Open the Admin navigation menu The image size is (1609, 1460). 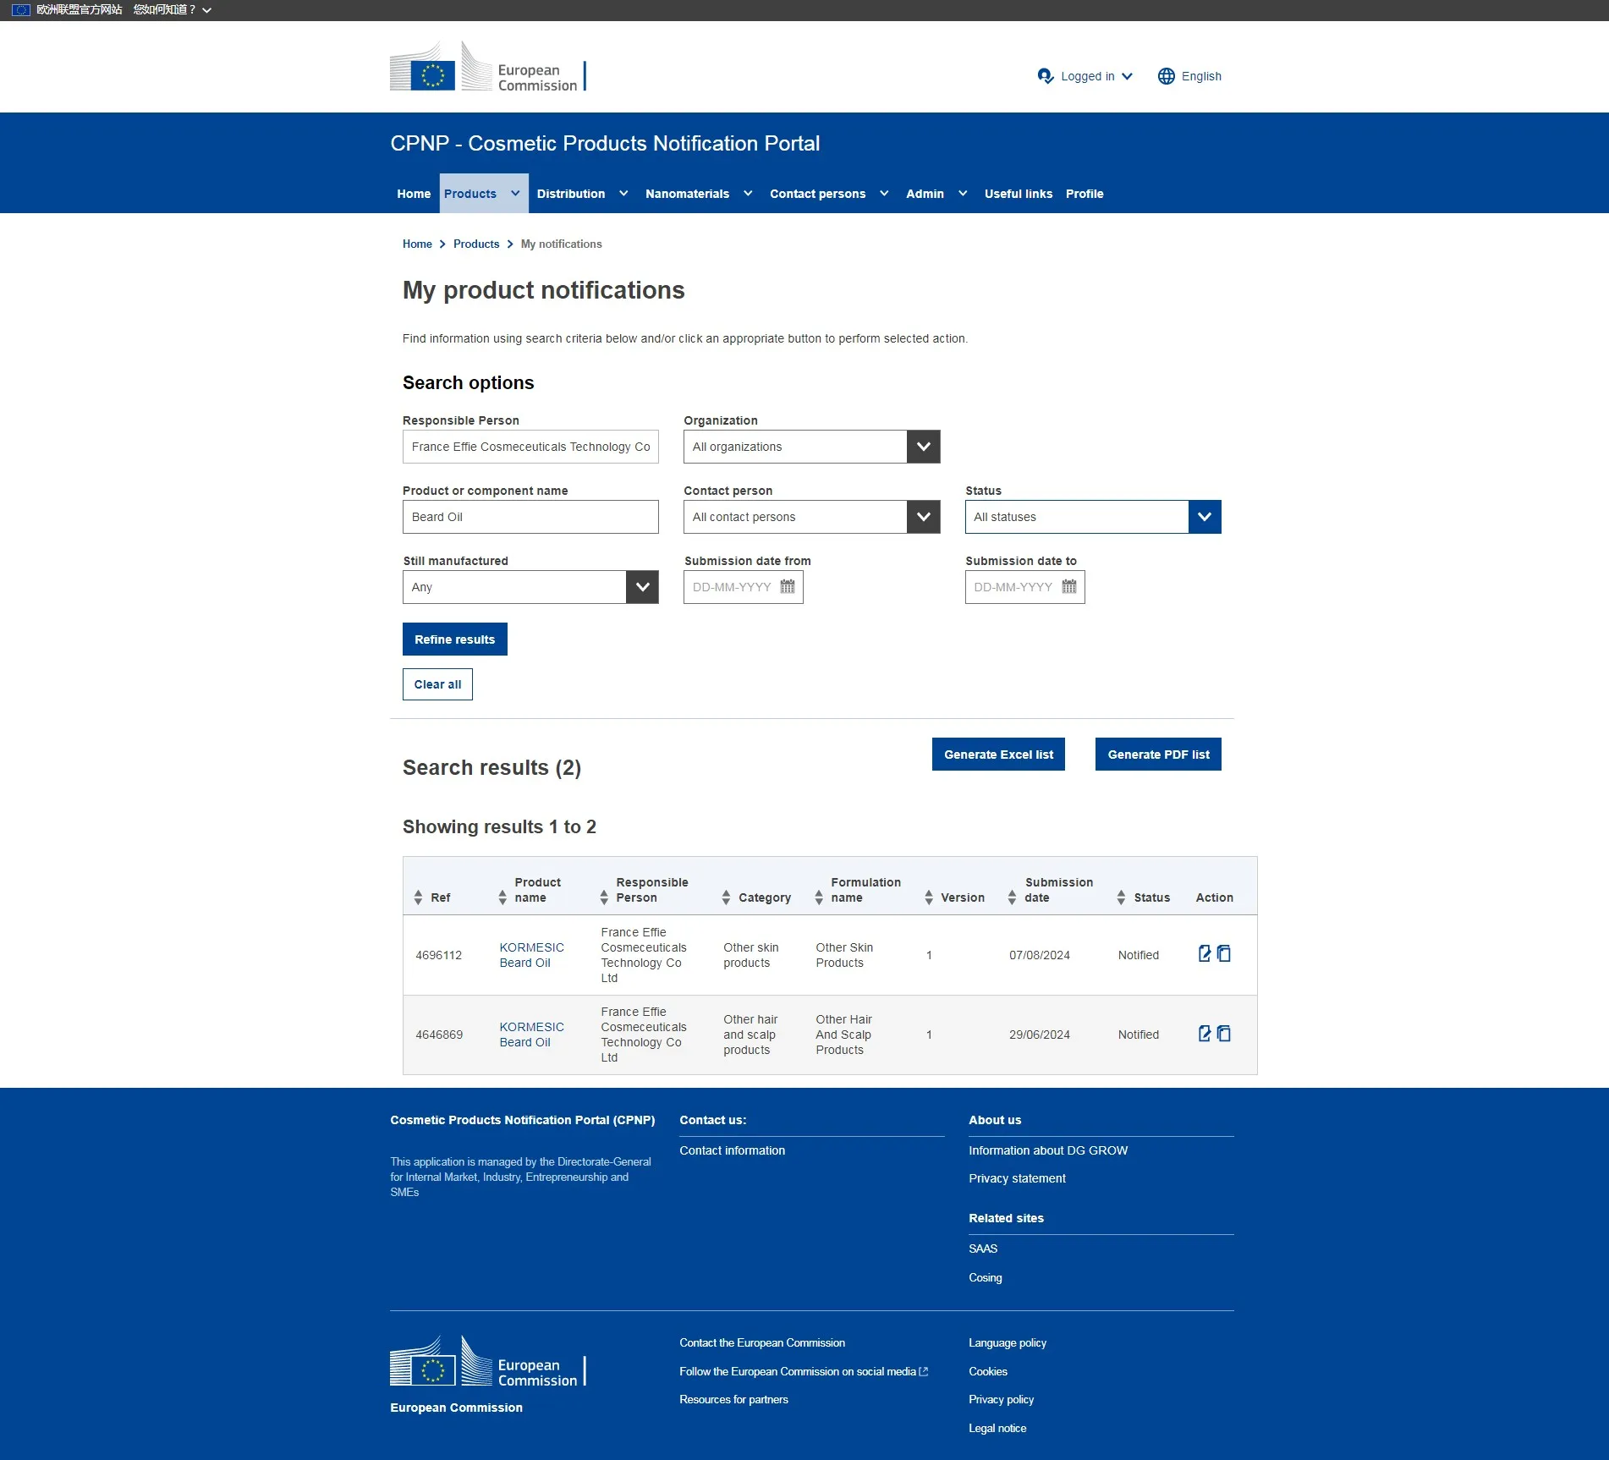936,194
